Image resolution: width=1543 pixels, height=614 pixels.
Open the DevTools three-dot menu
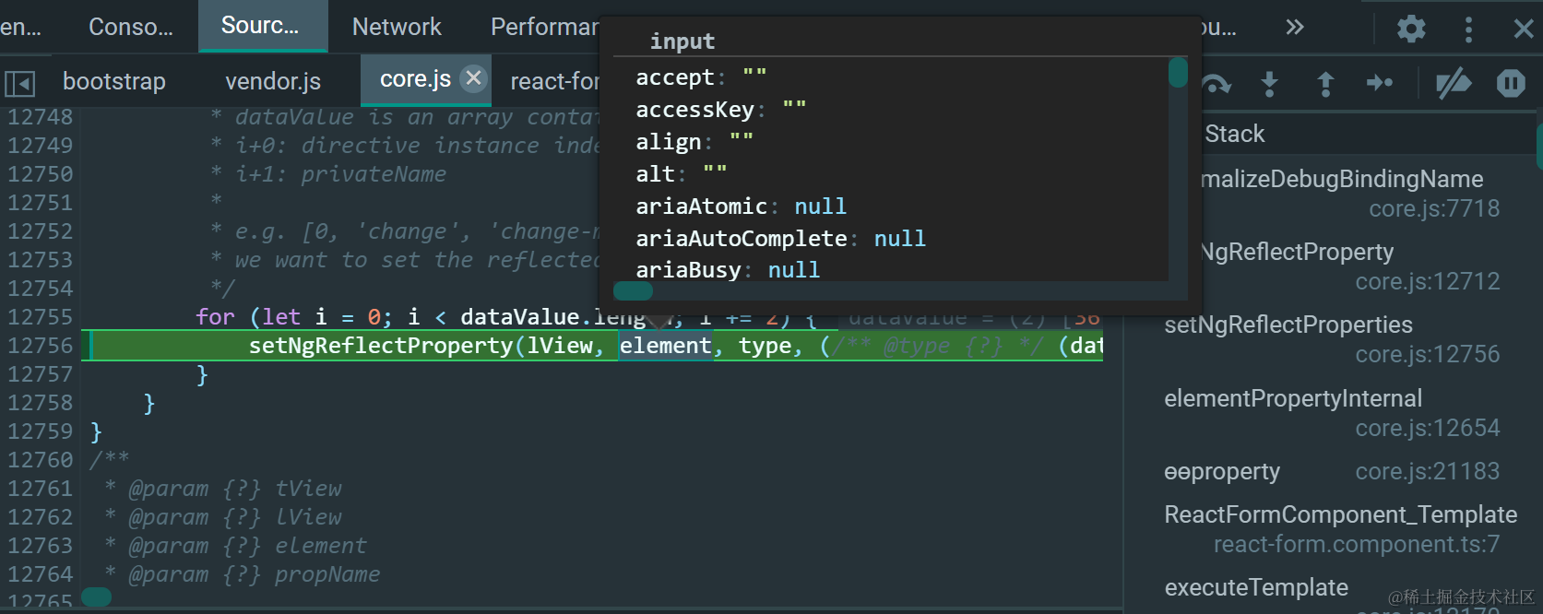[x=1468, y=29]
